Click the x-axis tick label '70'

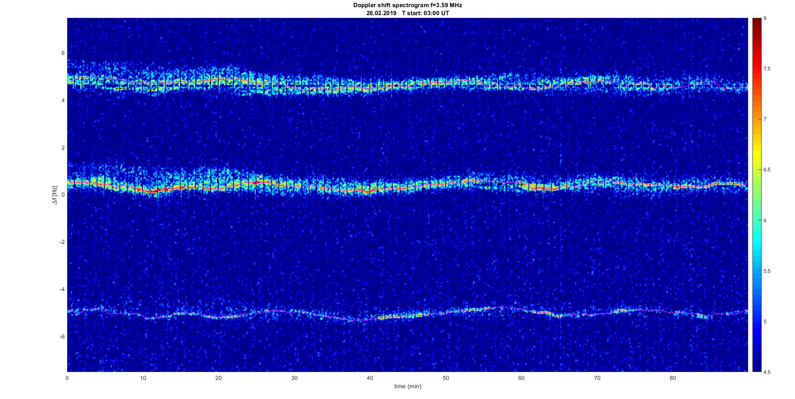pyautogui.click(x=597, y=378)
